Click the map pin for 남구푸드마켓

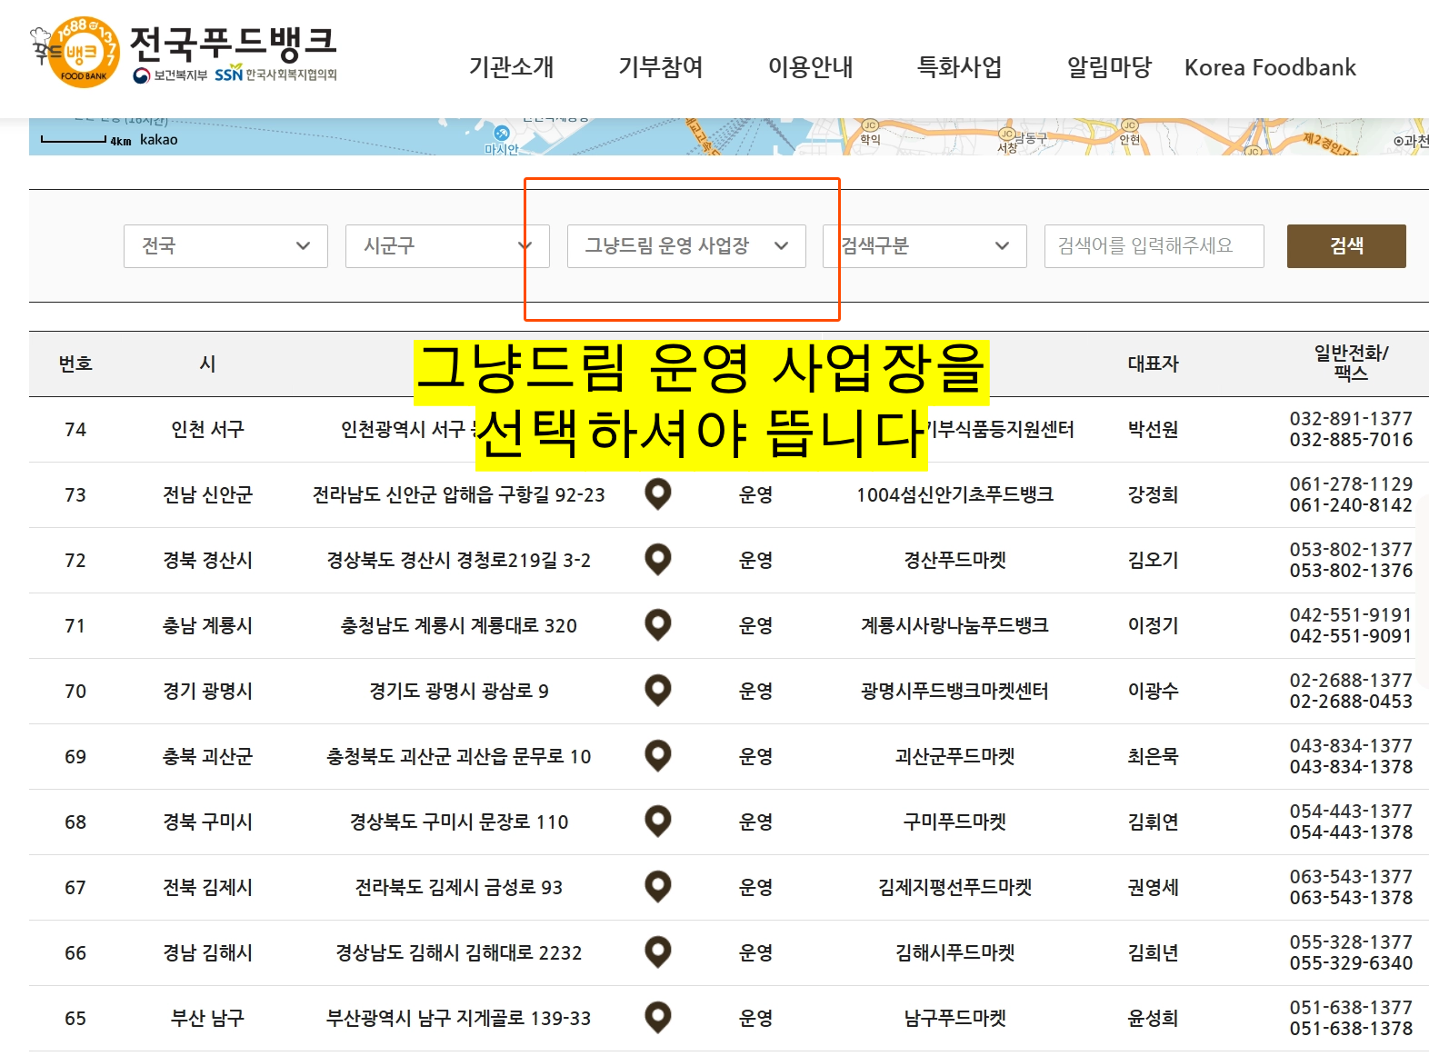click(x=657, y=1018)
